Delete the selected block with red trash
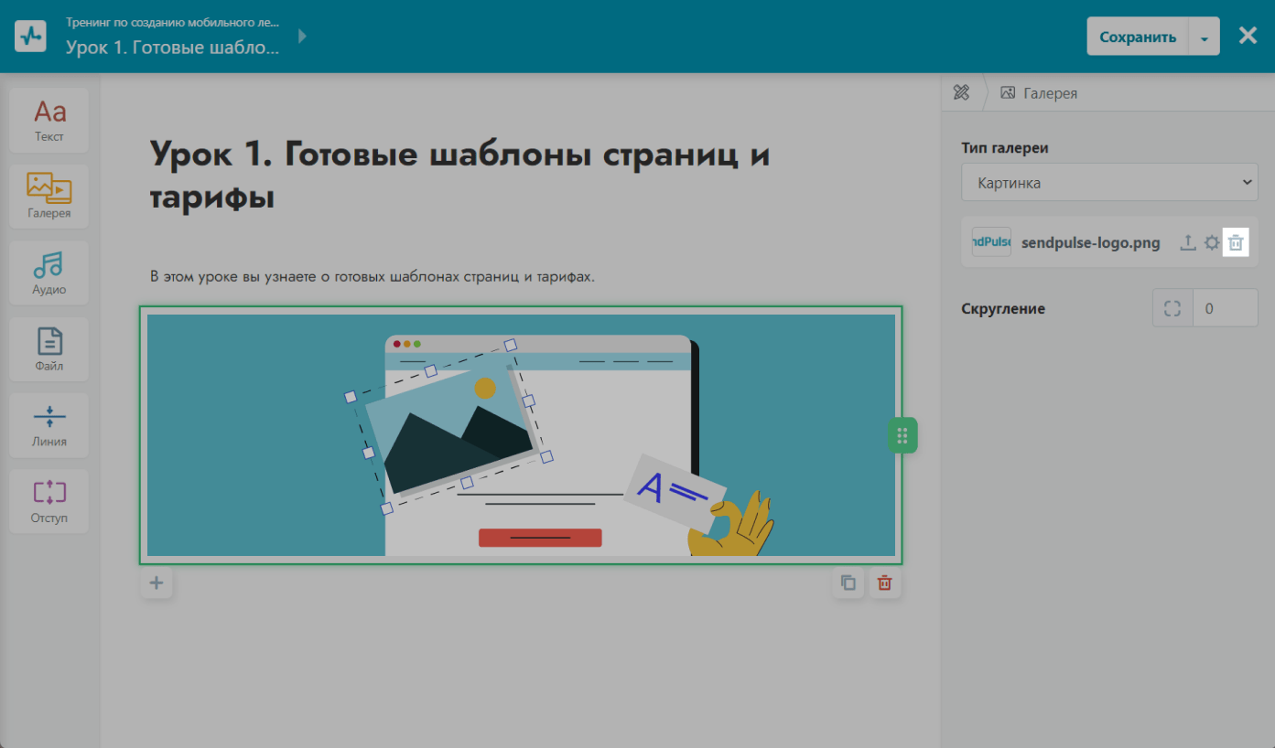Viewport: 1275px width, 748px height. (884, 582)
